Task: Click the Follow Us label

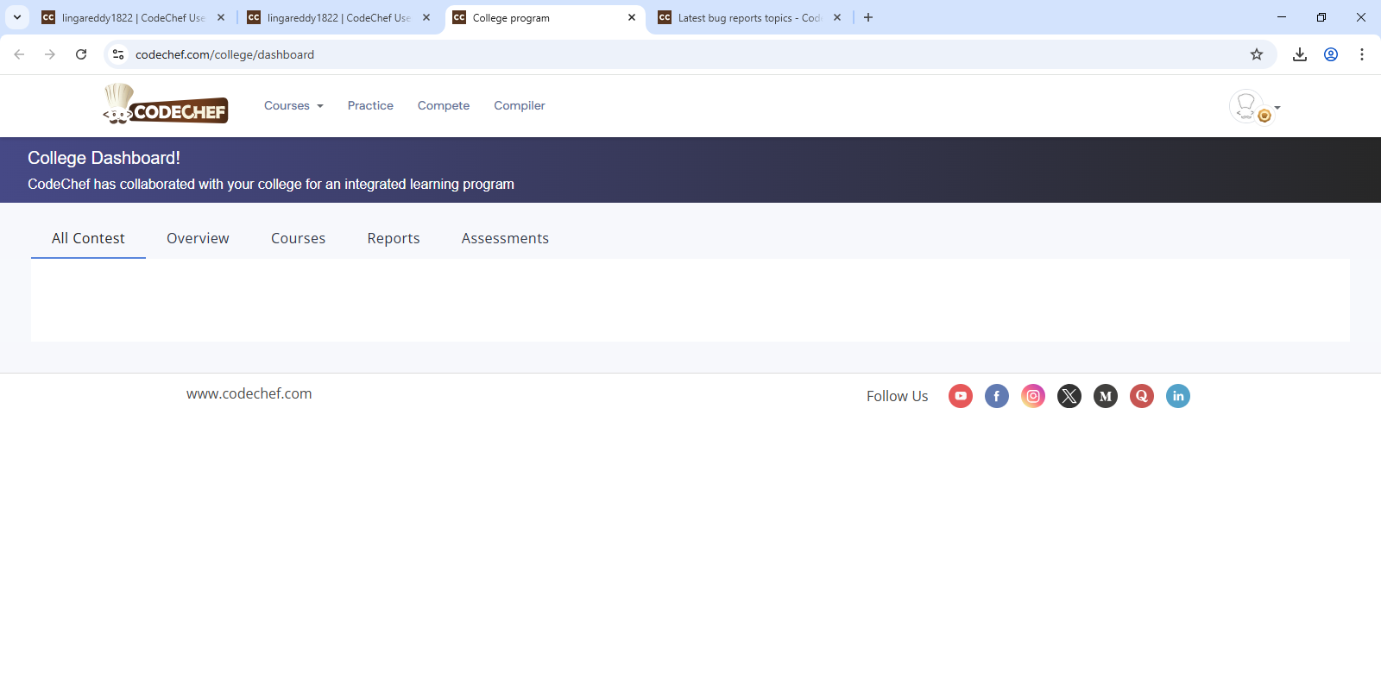Action: tap(898, 396)
